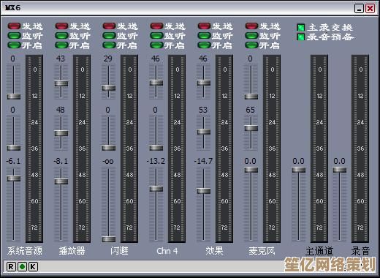
Task: Click the green circle icon in bottom bar
Action: click(22, 266)
